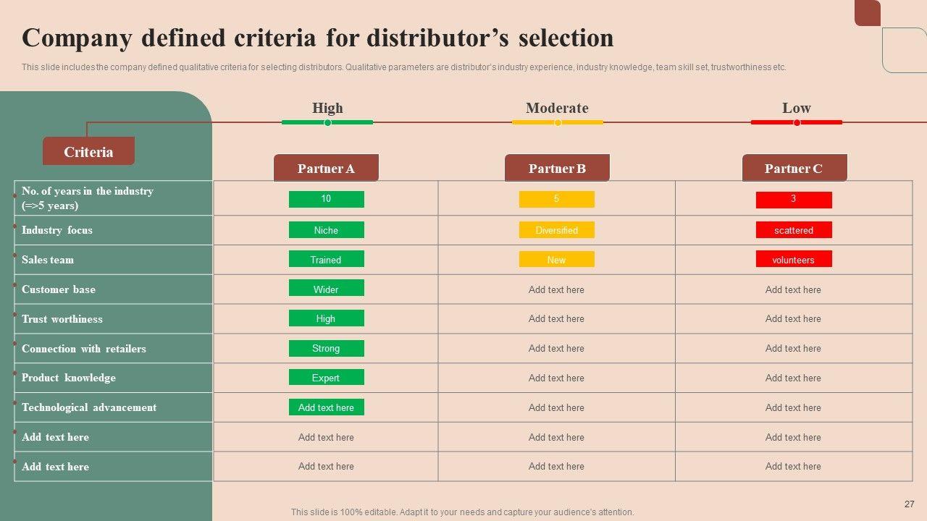927x521 pixels.
Task: Click the green dot under High
Action: 327,123
